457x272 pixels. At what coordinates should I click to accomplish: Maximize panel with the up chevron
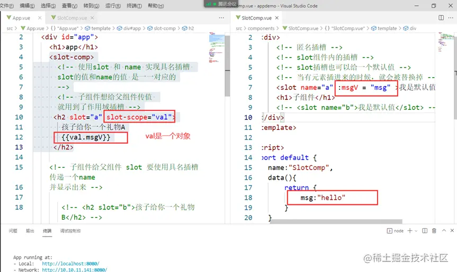click(444, 230)
